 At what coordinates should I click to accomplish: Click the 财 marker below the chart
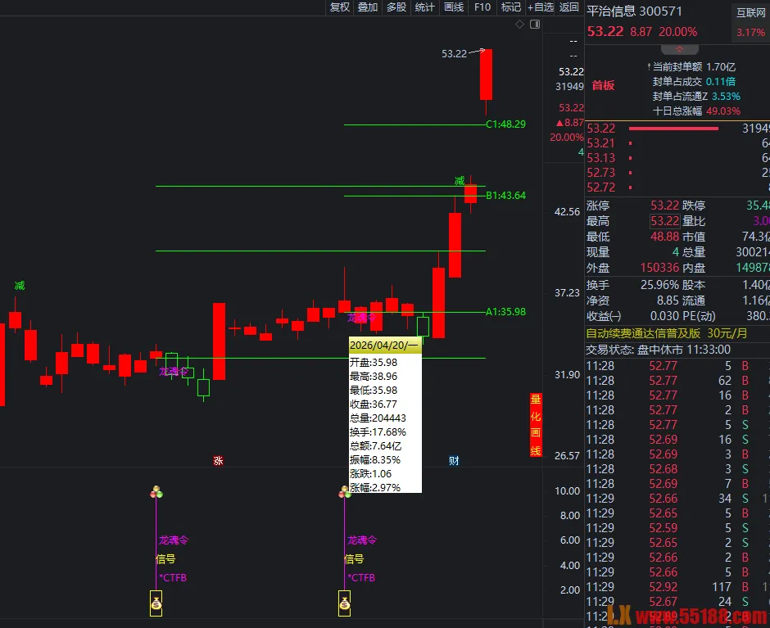click(x=454, y=461)
